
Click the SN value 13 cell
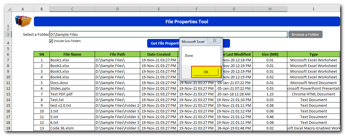click(42, 128)
